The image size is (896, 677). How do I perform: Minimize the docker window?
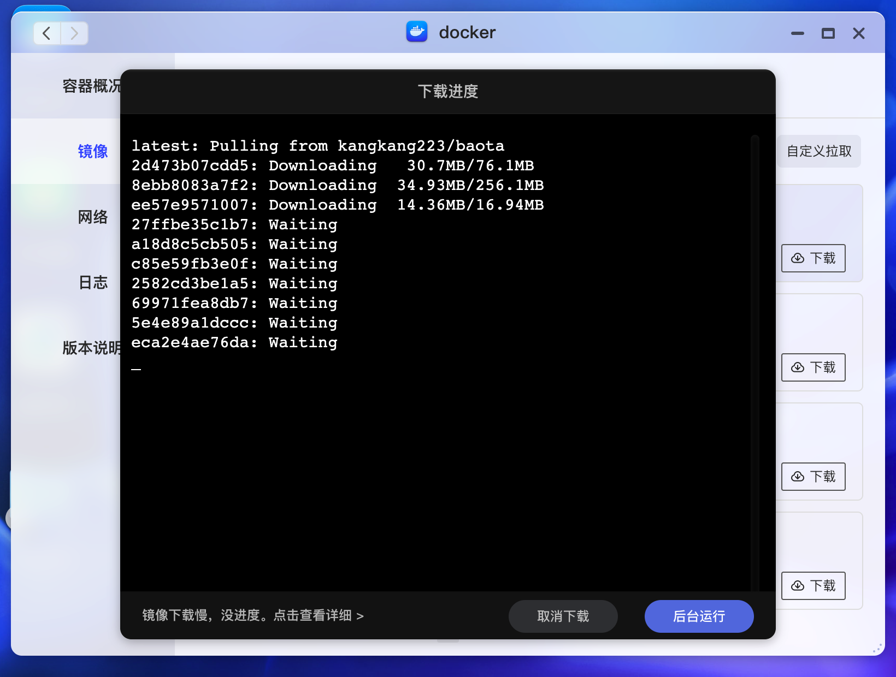(x=798, y=33)
